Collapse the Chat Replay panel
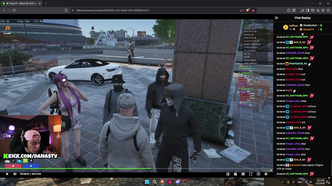This screenshot has width=332, height=186. (x=276, y=18)
